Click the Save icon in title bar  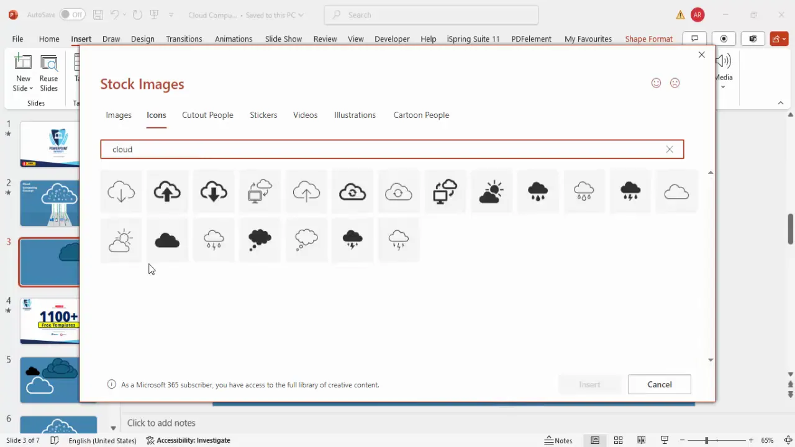coord(98,14)
